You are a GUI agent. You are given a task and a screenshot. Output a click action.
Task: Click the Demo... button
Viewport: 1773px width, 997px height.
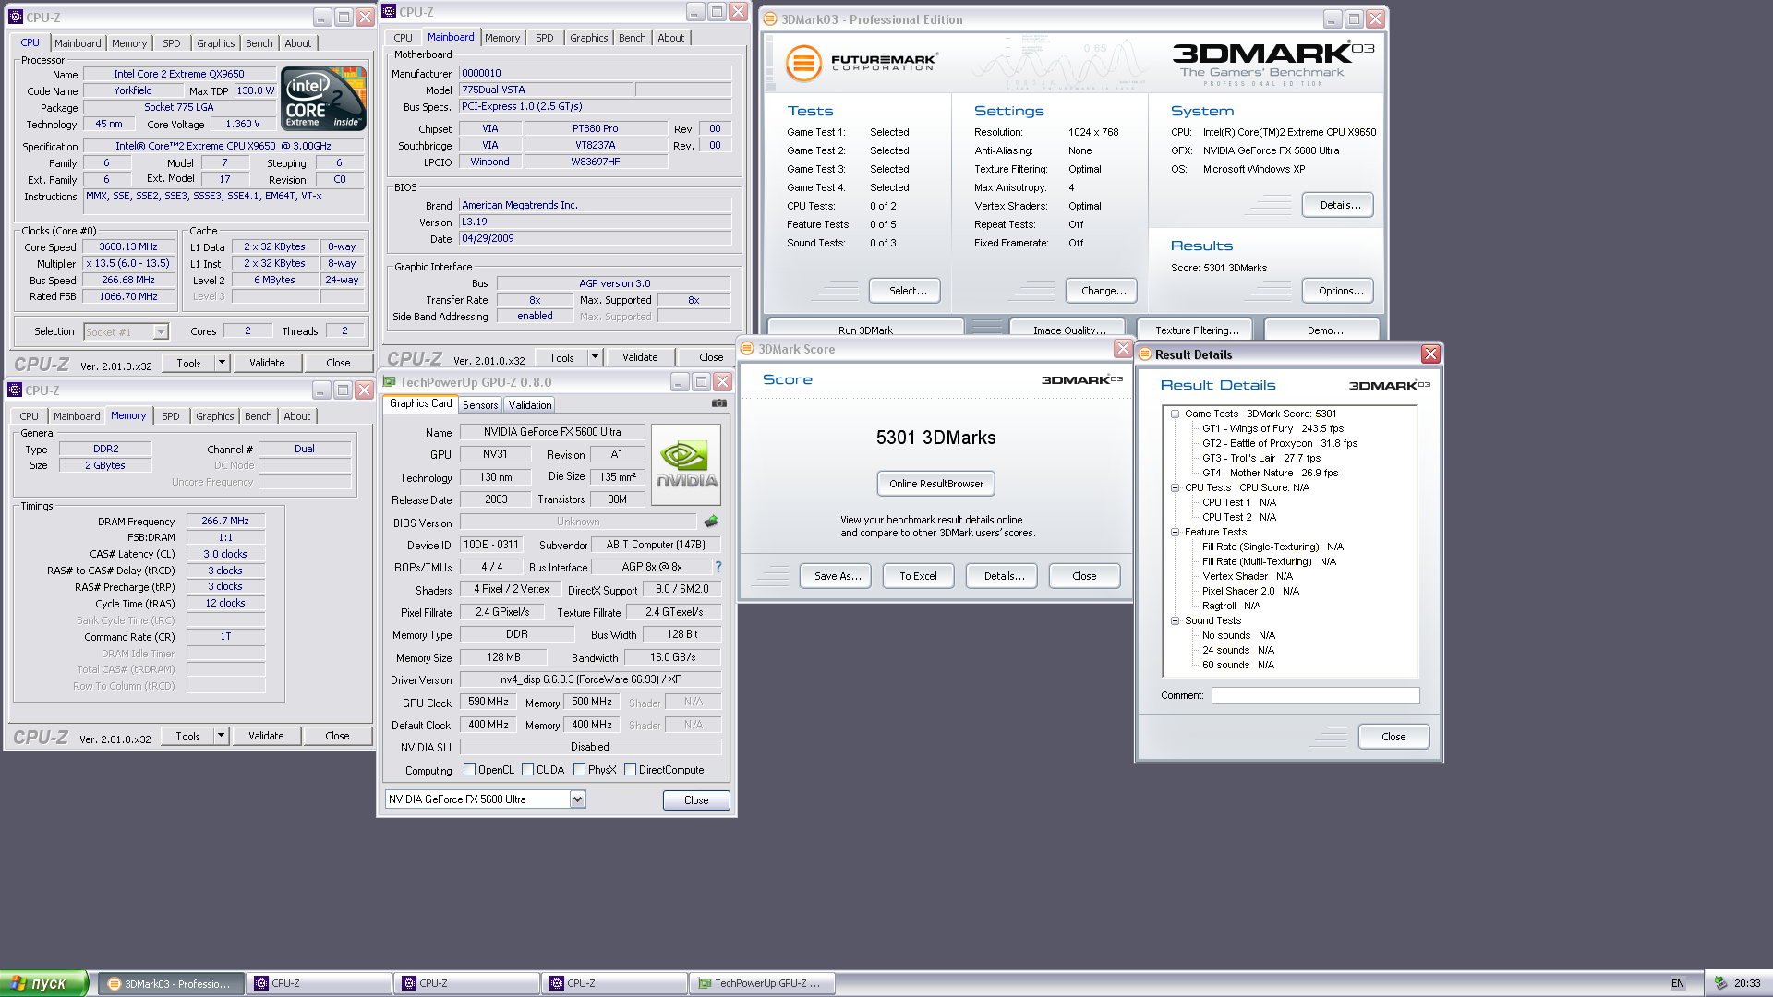pos(1322,329)
